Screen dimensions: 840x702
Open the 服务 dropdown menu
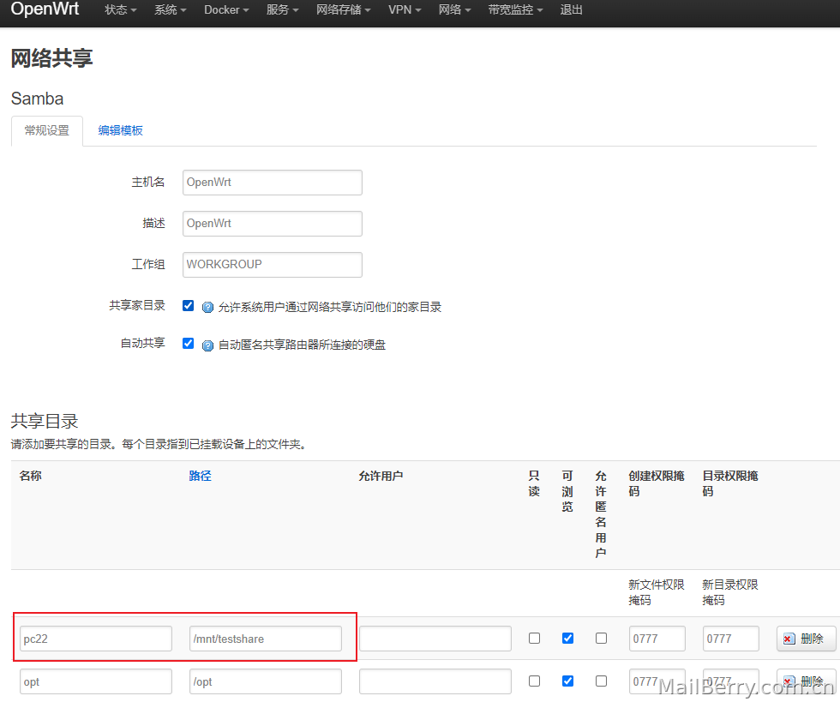pyautogui.click(x=282, y=10)
